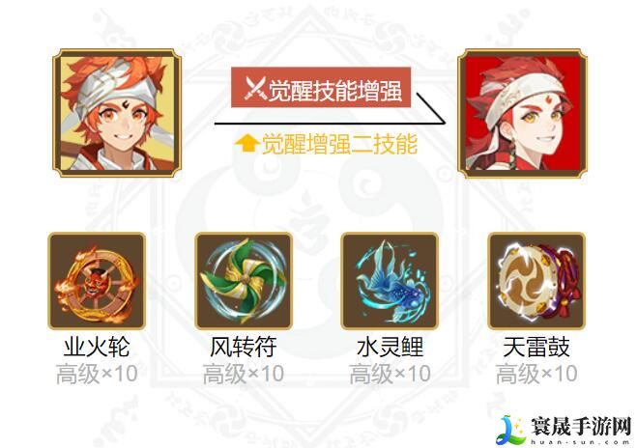
Task: Select the 天雷鼓 thunder drum icon
Action: pos(536,281)
